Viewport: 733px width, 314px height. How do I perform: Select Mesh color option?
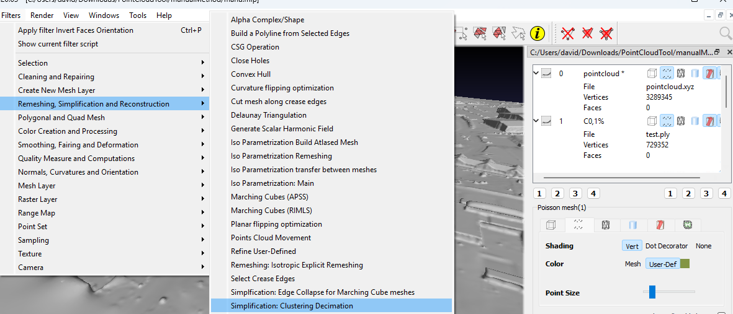632,264
